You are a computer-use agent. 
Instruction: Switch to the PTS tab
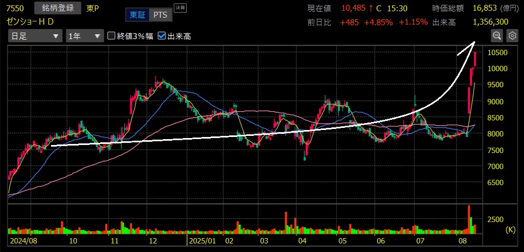[160, 14]
